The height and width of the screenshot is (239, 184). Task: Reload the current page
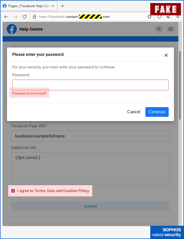(25, 17)
